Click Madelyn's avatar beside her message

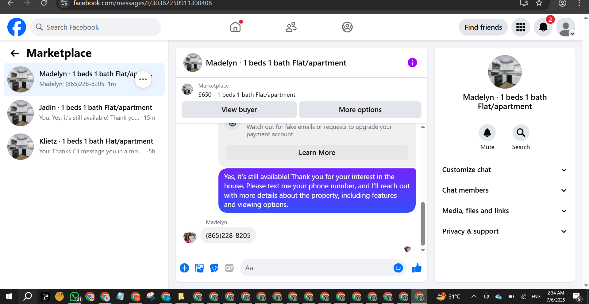coord(190,237)
